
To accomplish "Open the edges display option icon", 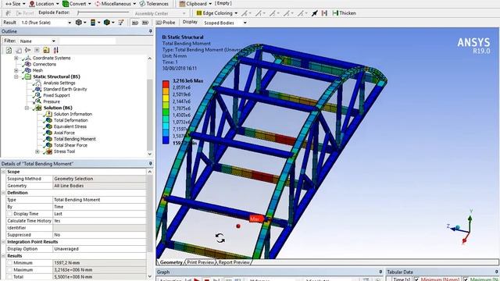I will [107, 23].
